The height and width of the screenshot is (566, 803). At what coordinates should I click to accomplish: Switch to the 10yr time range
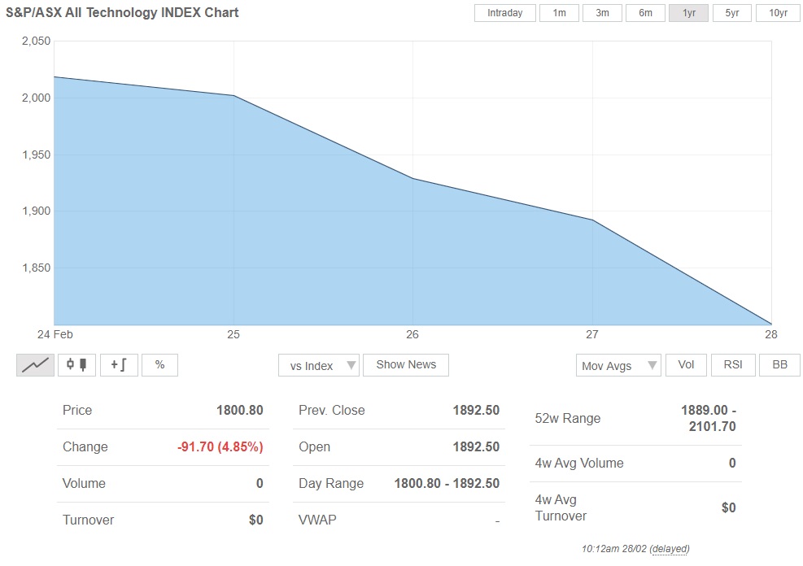(x=778, y=13)
